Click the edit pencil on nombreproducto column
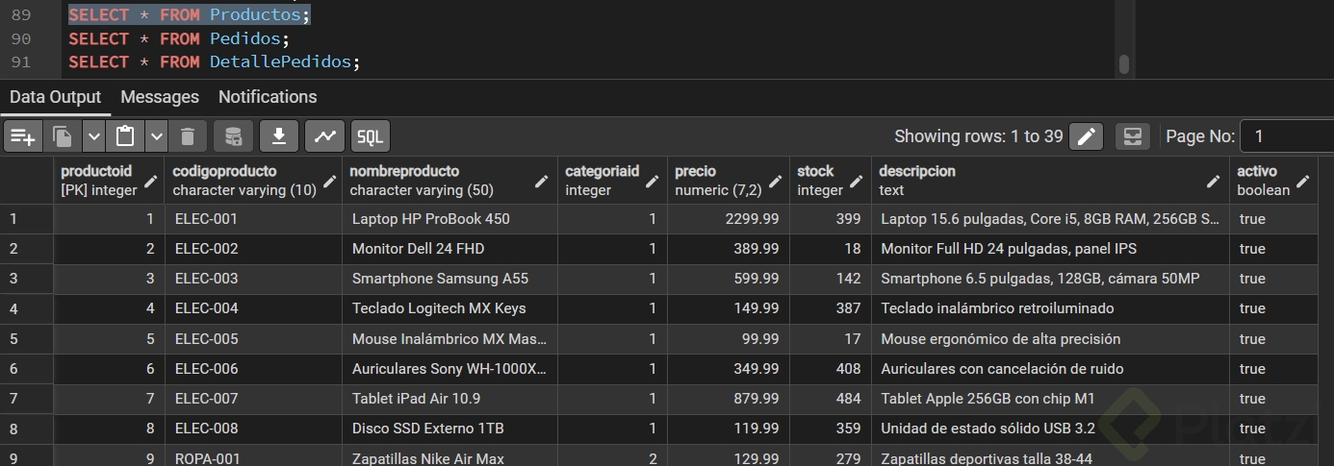The height and width of the screenshot is (466, 1334). click(543, 181)
